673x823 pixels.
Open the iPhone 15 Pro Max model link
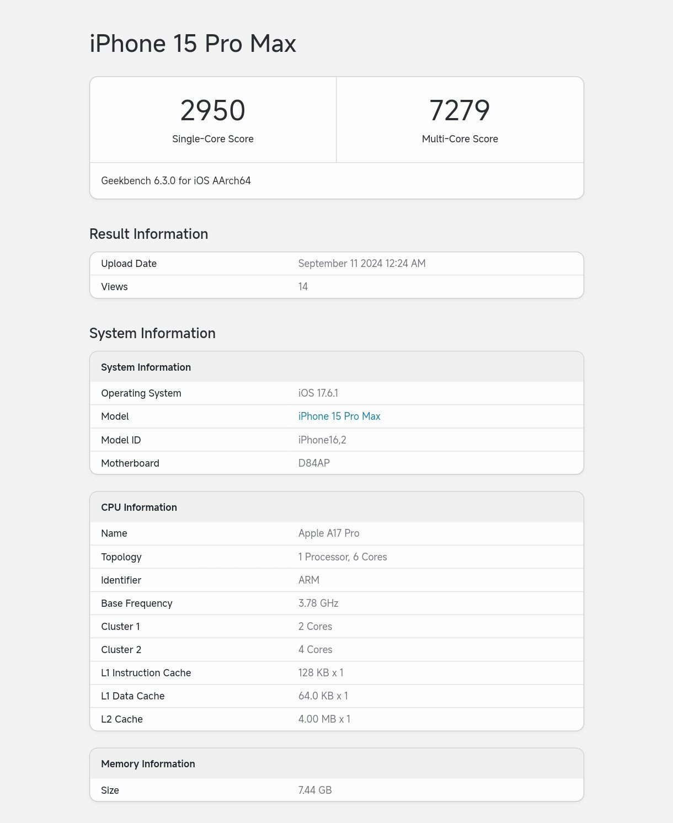339,416
